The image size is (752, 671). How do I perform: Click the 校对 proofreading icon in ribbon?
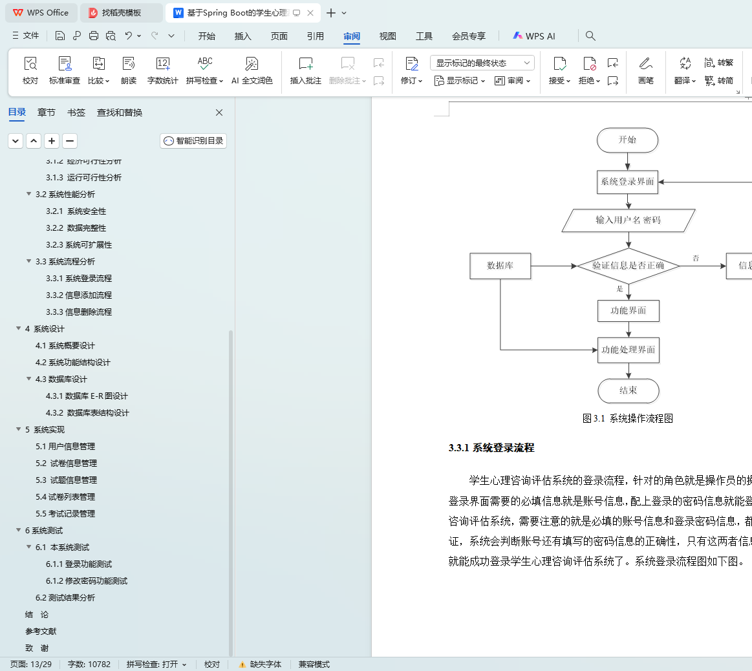(30, 70)
